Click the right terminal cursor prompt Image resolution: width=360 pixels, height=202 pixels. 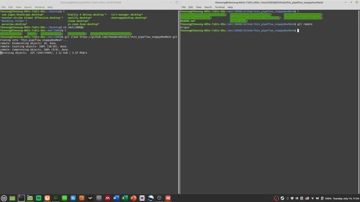(298, 30)
